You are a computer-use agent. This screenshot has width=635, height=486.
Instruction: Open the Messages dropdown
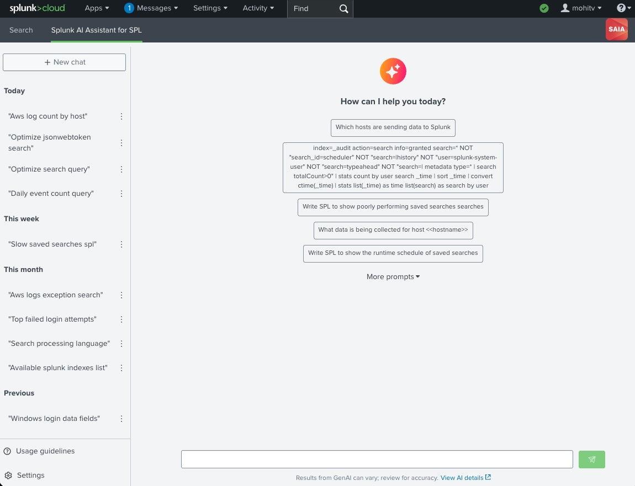pos(151,8)
